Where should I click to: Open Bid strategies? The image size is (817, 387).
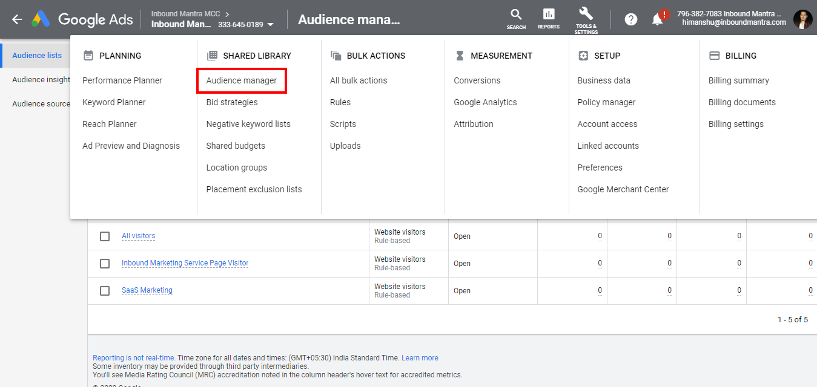232,102
